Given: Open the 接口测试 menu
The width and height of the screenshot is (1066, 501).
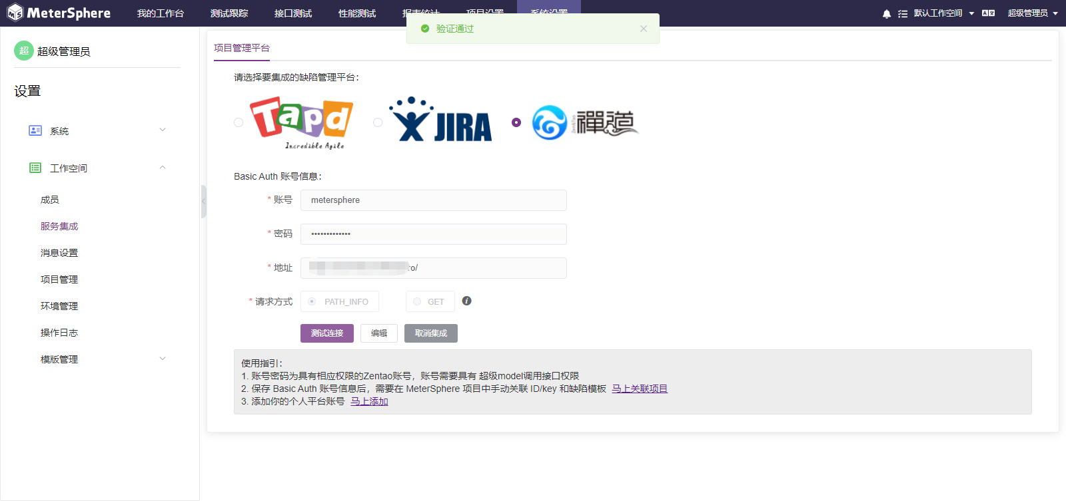Looking at the screenshot, I should (x=293, y=13).
